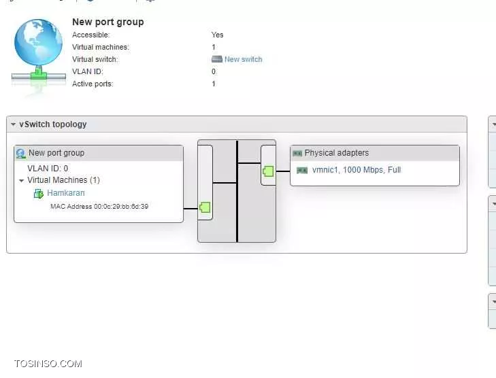Select the green uplink port beside Physical adapters
496x378 pixels.
[x=268, y=171]
